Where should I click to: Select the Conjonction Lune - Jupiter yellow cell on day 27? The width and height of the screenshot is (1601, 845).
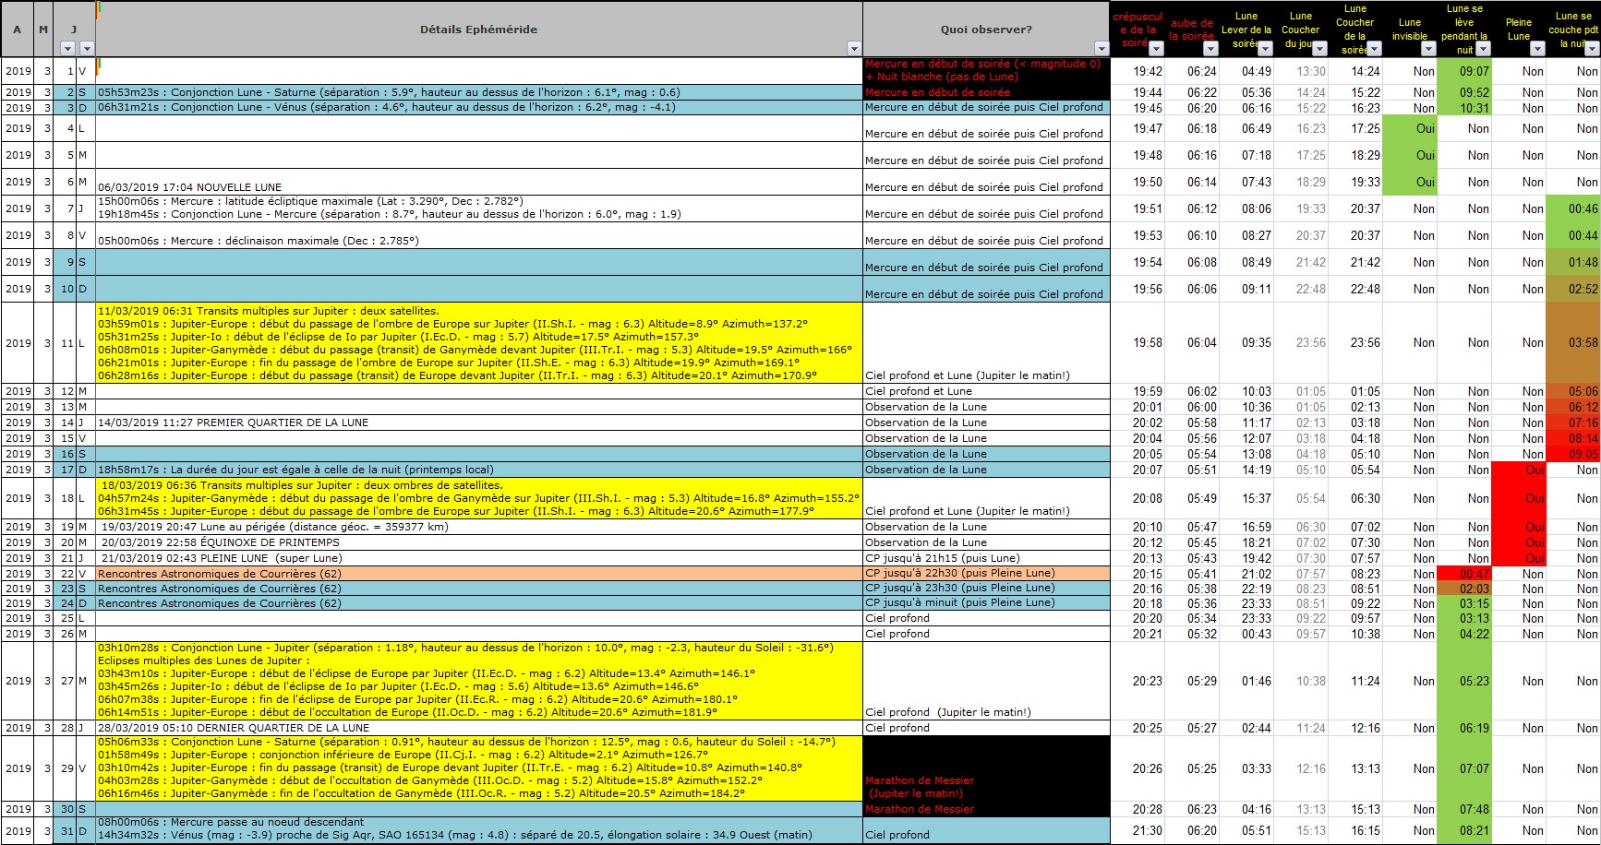tap(479, 681)
